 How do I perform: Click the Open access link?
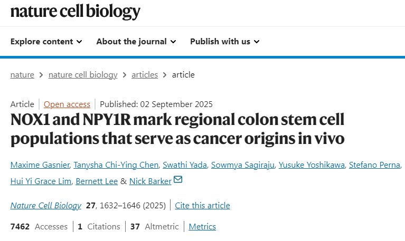click(x=67, y=104)
